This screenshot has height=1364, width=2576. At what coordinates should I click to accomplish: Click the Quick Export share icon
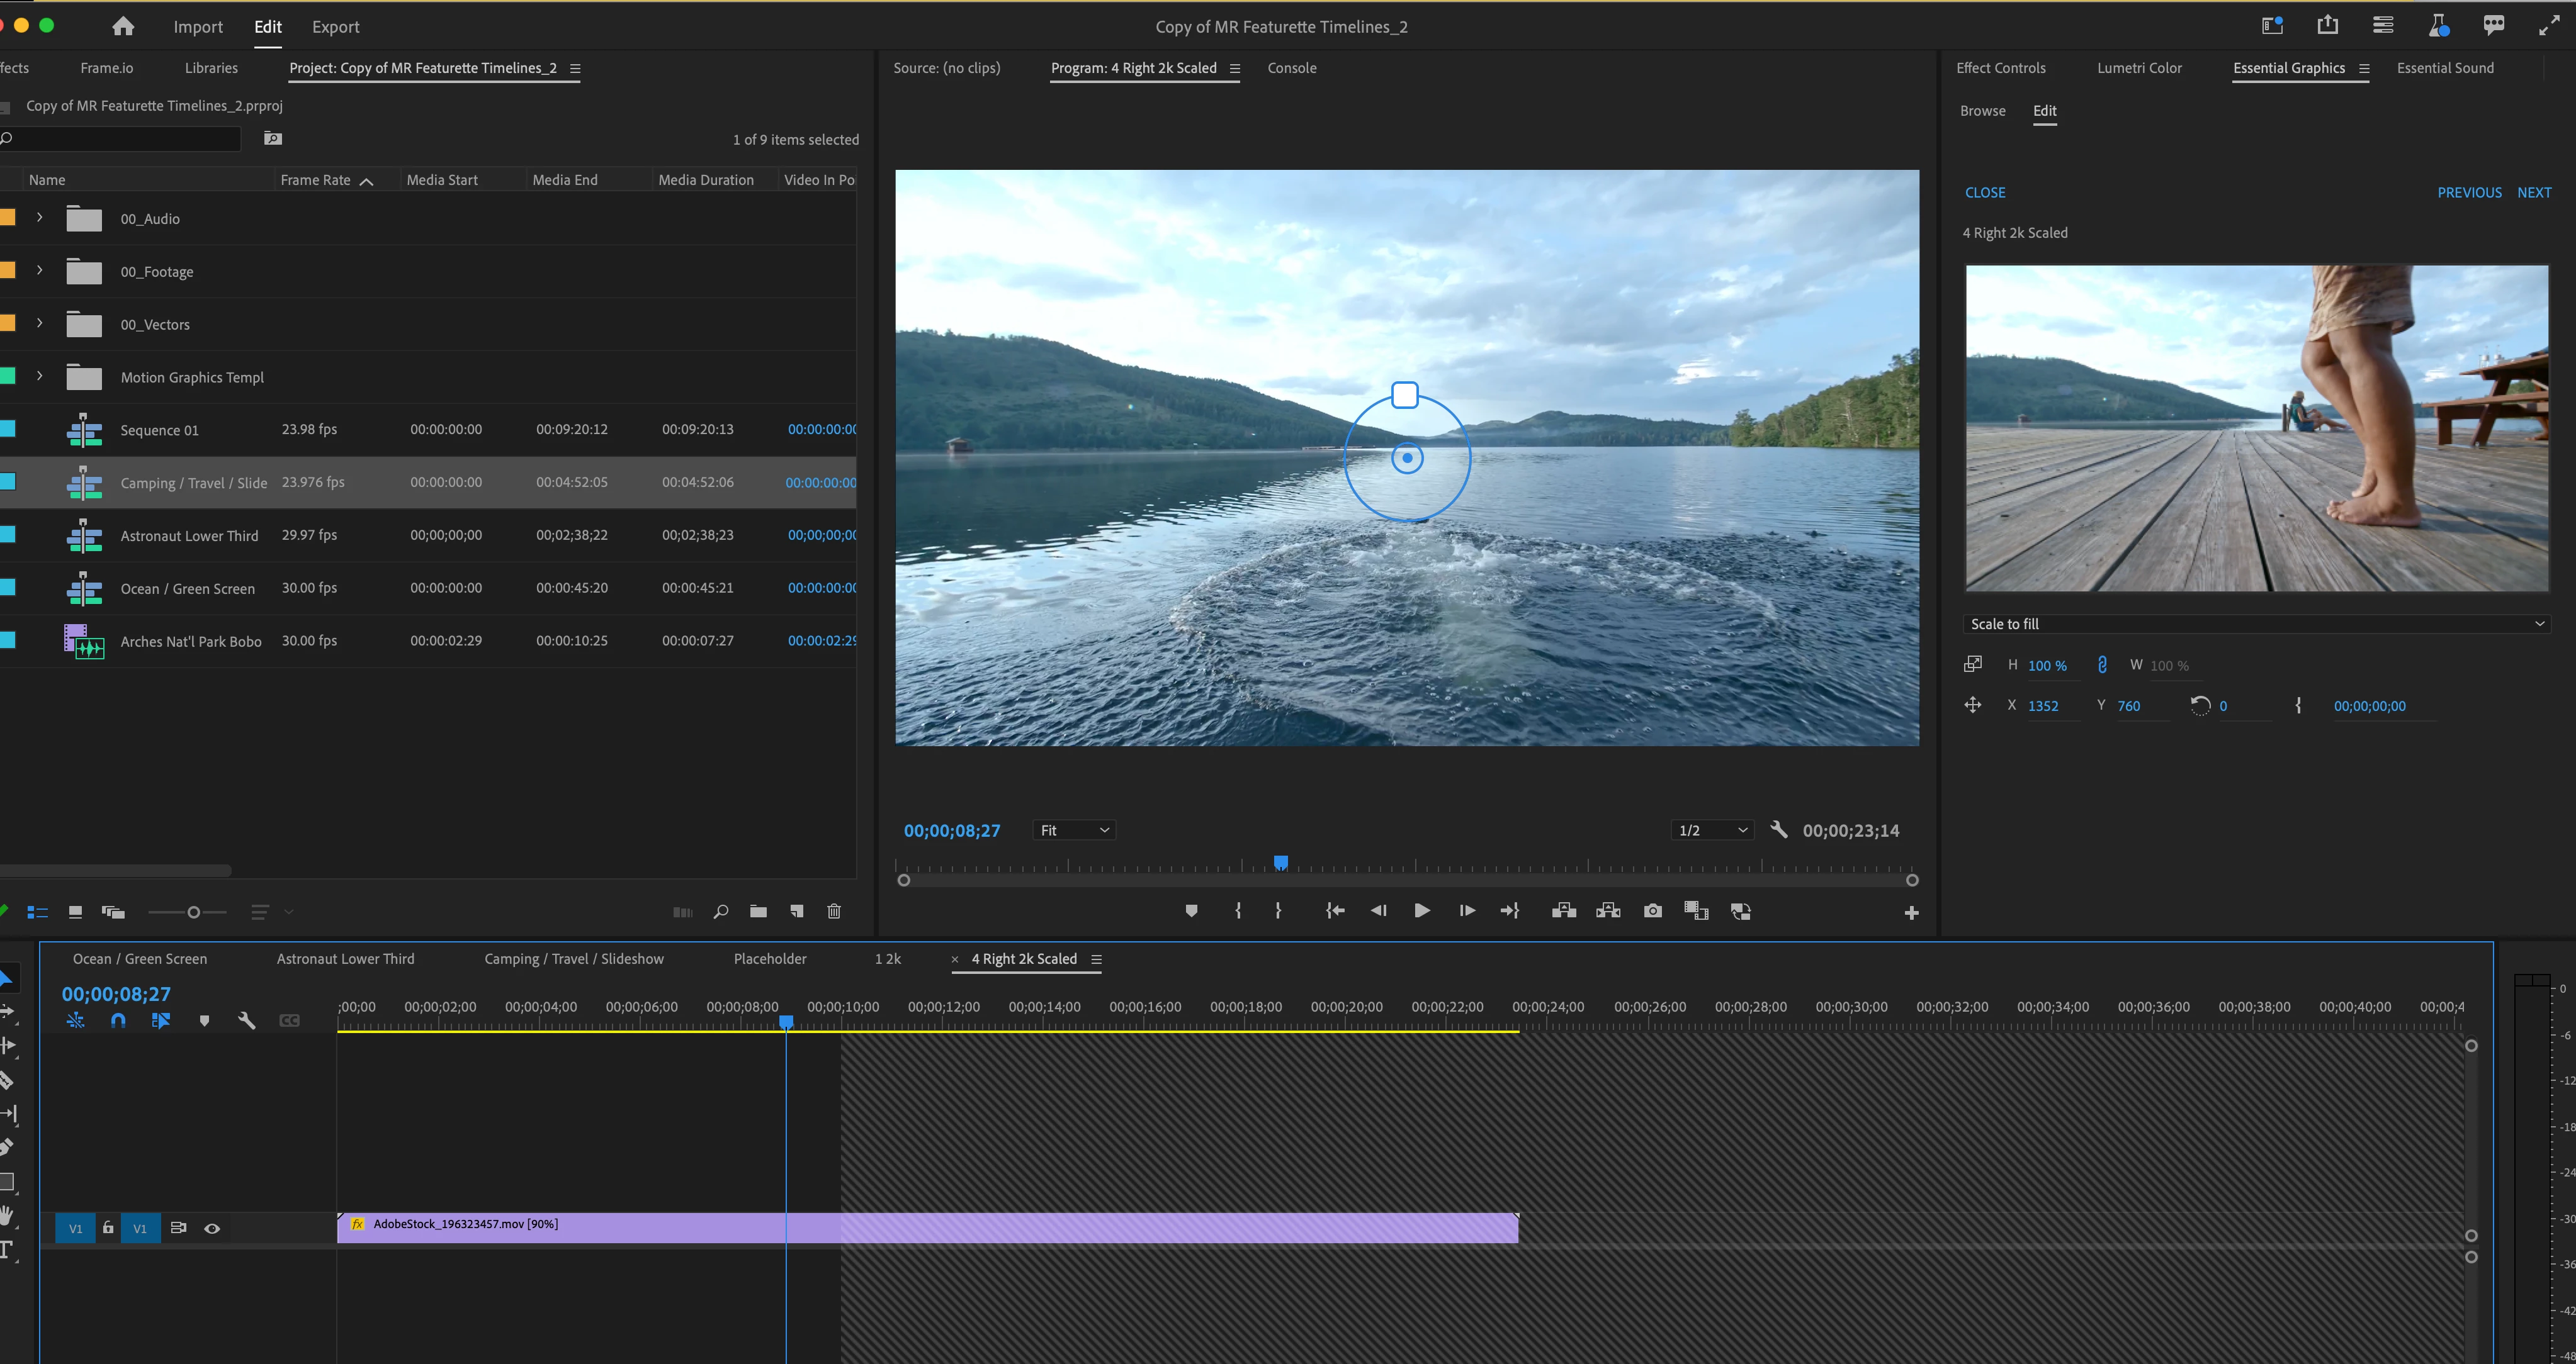click(x=2327, y=26)
